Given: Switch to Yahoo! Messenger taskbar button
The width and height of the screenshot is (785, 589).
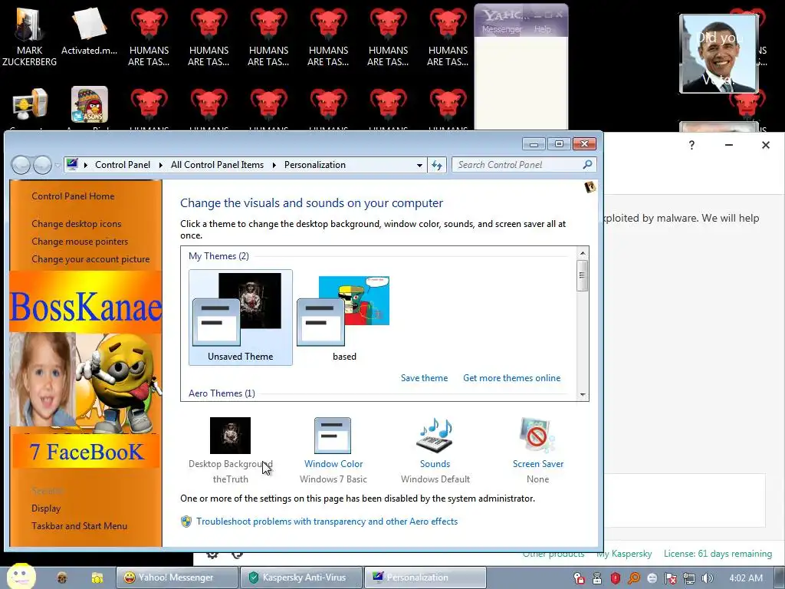Looking at the screenshot, I should 177,577.
